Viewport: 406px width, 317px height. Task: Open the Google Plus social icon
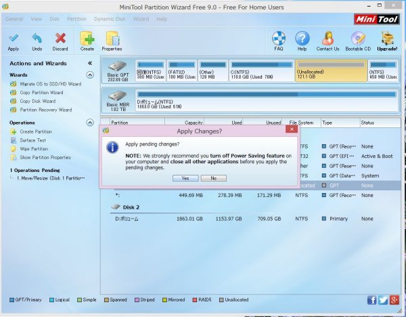(394, 300)
